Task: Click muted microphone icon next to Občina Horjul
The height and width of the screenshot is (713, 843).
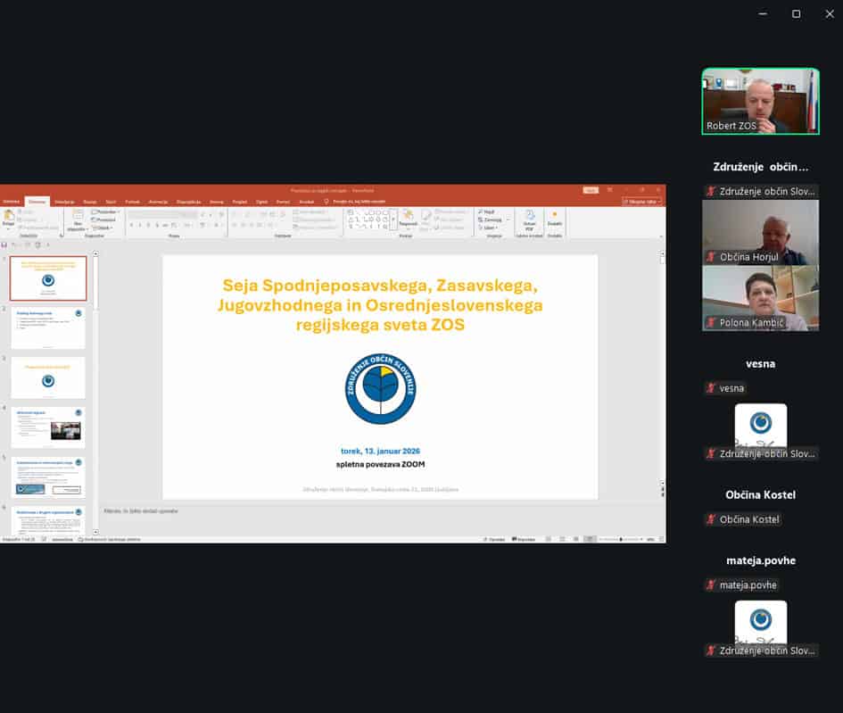Action: point(711,257)
